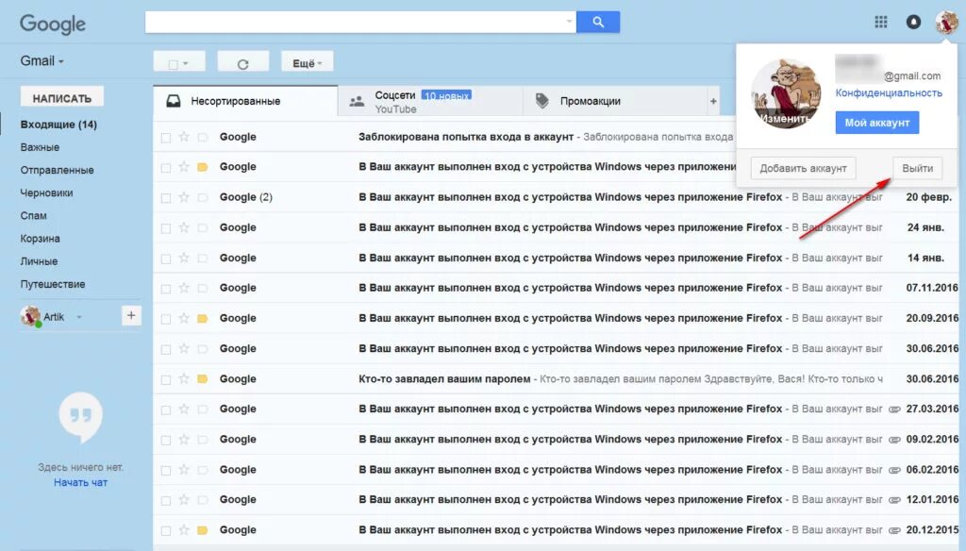Star the email dated 24 янв.
Viewport: 966px width, 551px height.
(184, 227)
